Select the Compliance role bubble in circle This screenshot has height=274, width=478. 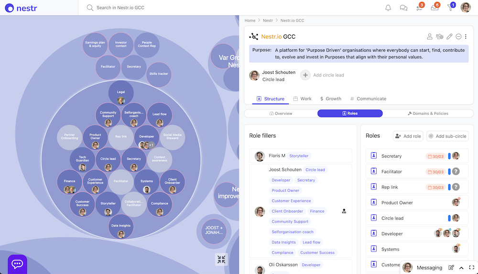pos(160,205)
